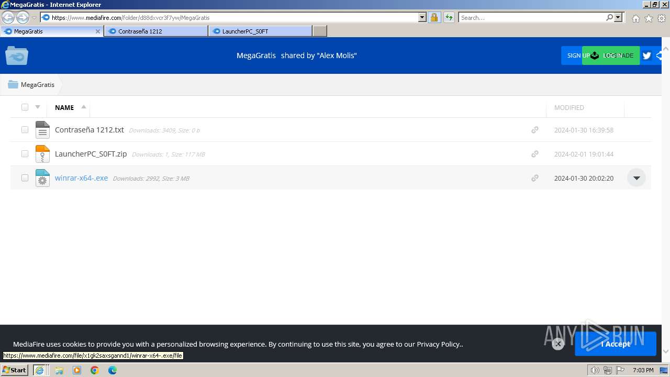Sort files by MODIFIED column
The image size is (670, 377).
569,107
